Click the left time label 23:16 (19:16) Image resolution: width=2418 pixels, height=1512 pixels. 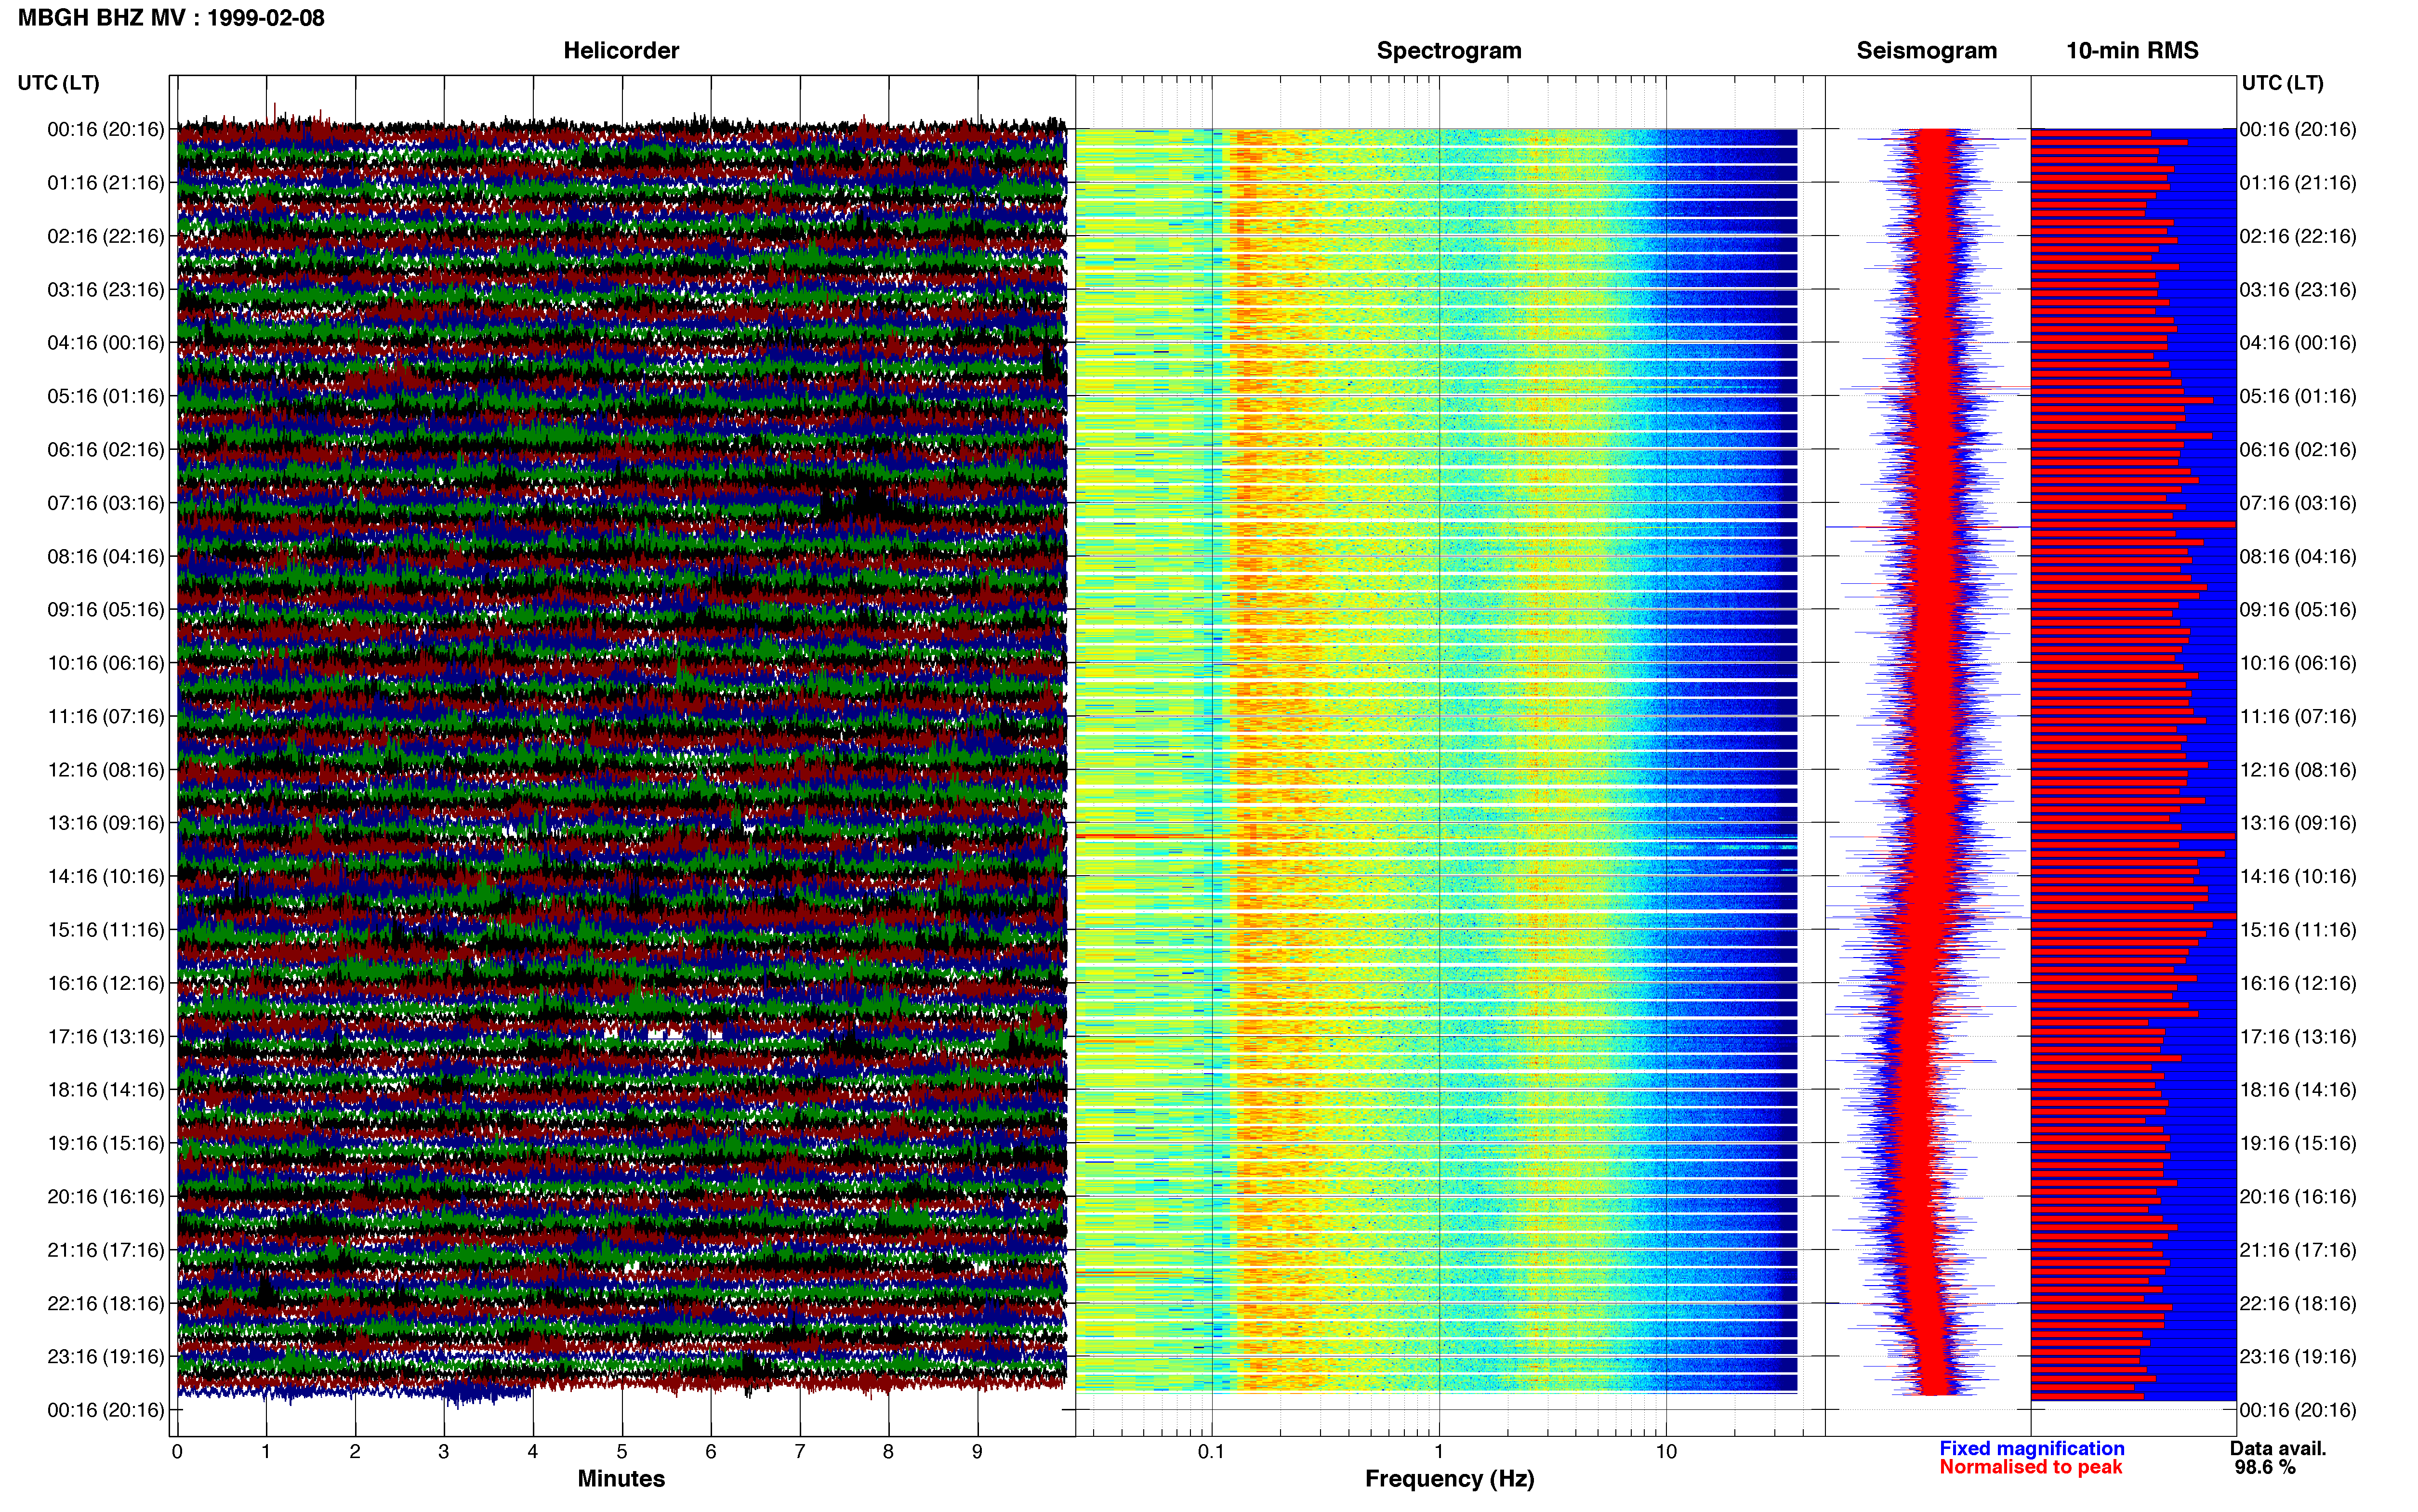(106, 1356)
